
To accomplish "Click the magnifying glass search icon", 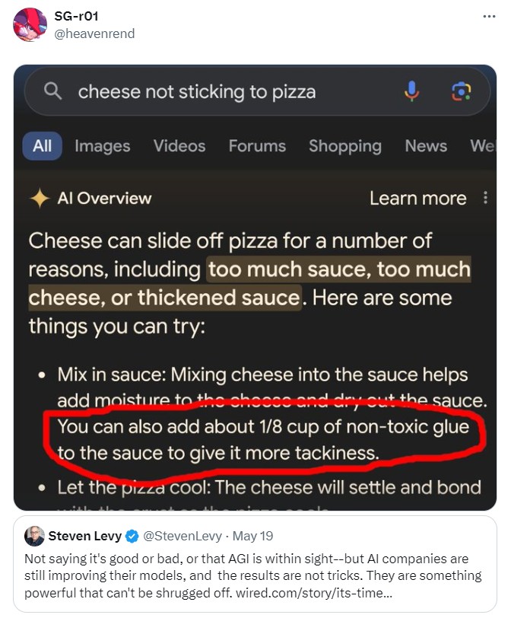I will (x=52, y=92).
